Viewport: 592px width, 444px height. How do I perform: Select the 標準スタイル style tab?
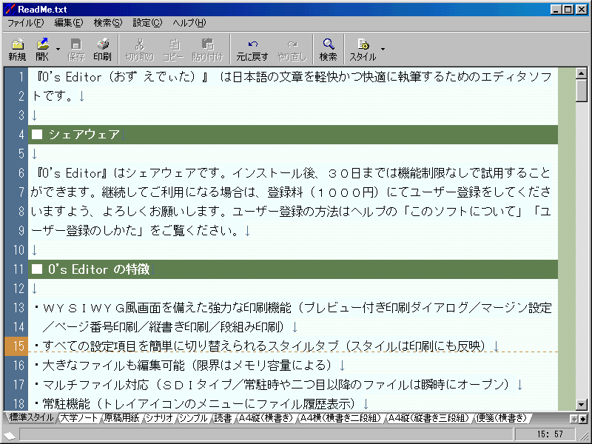pyautogui.click(x=31, y=417)
